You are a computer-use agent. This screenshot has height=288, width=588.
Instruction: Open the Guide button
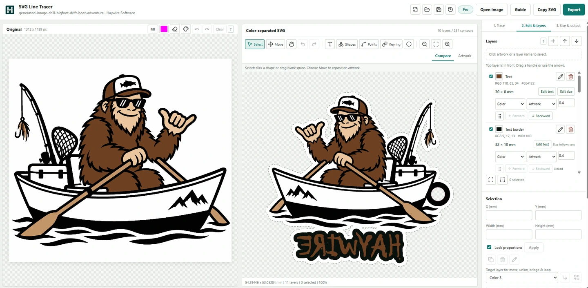pyautogui.click(x=520, y=10)
